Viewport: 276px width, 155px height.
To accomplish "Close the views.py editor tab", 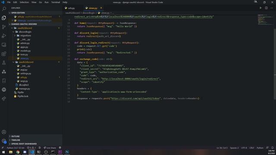I will click(x=101, y=8).
